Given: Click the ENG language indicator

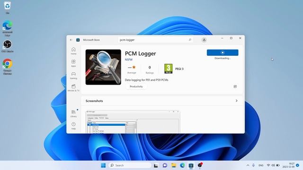Looking at the screenshot, I should point(261,165).
